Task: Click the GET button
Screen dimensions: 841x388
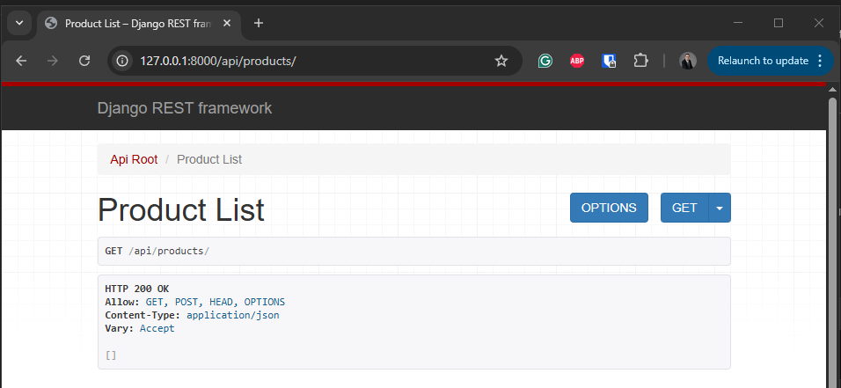Action: click(684, 208)
